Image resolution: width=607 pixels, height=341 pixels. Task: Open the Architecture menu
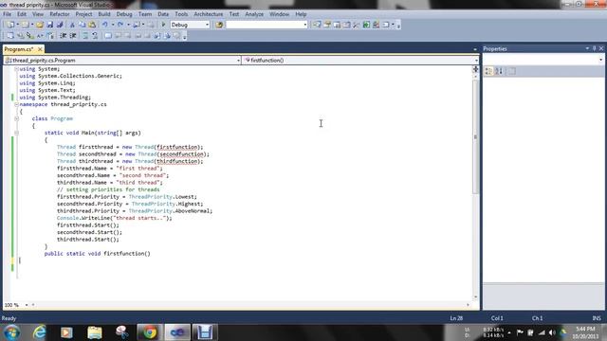click(x=209, y=14)
